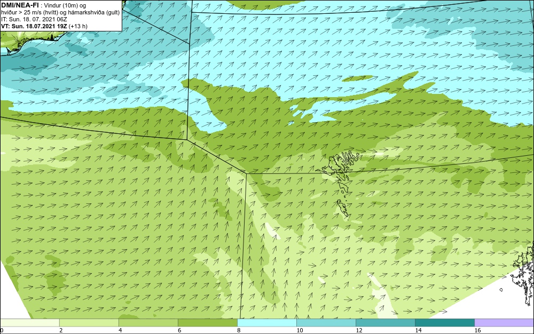Click the legend scale value '2'
The image size is (534, 334).
[x=61, y=330]
